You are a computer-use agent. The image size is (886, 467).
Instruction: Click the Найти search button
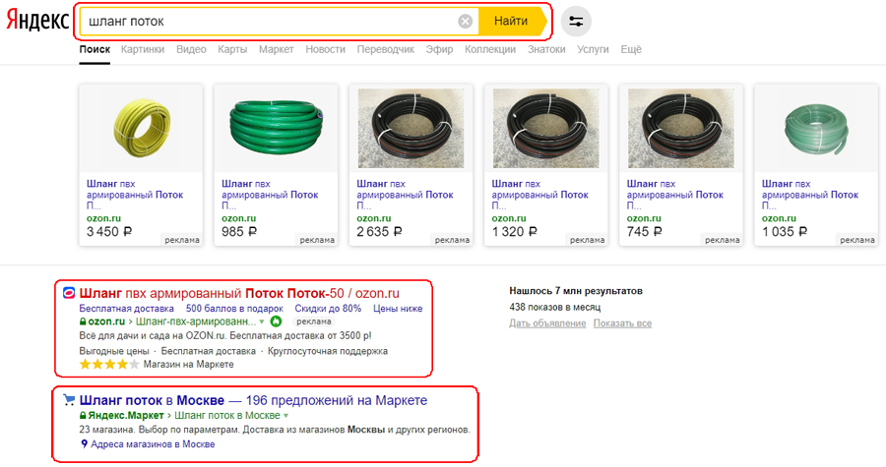512,22
